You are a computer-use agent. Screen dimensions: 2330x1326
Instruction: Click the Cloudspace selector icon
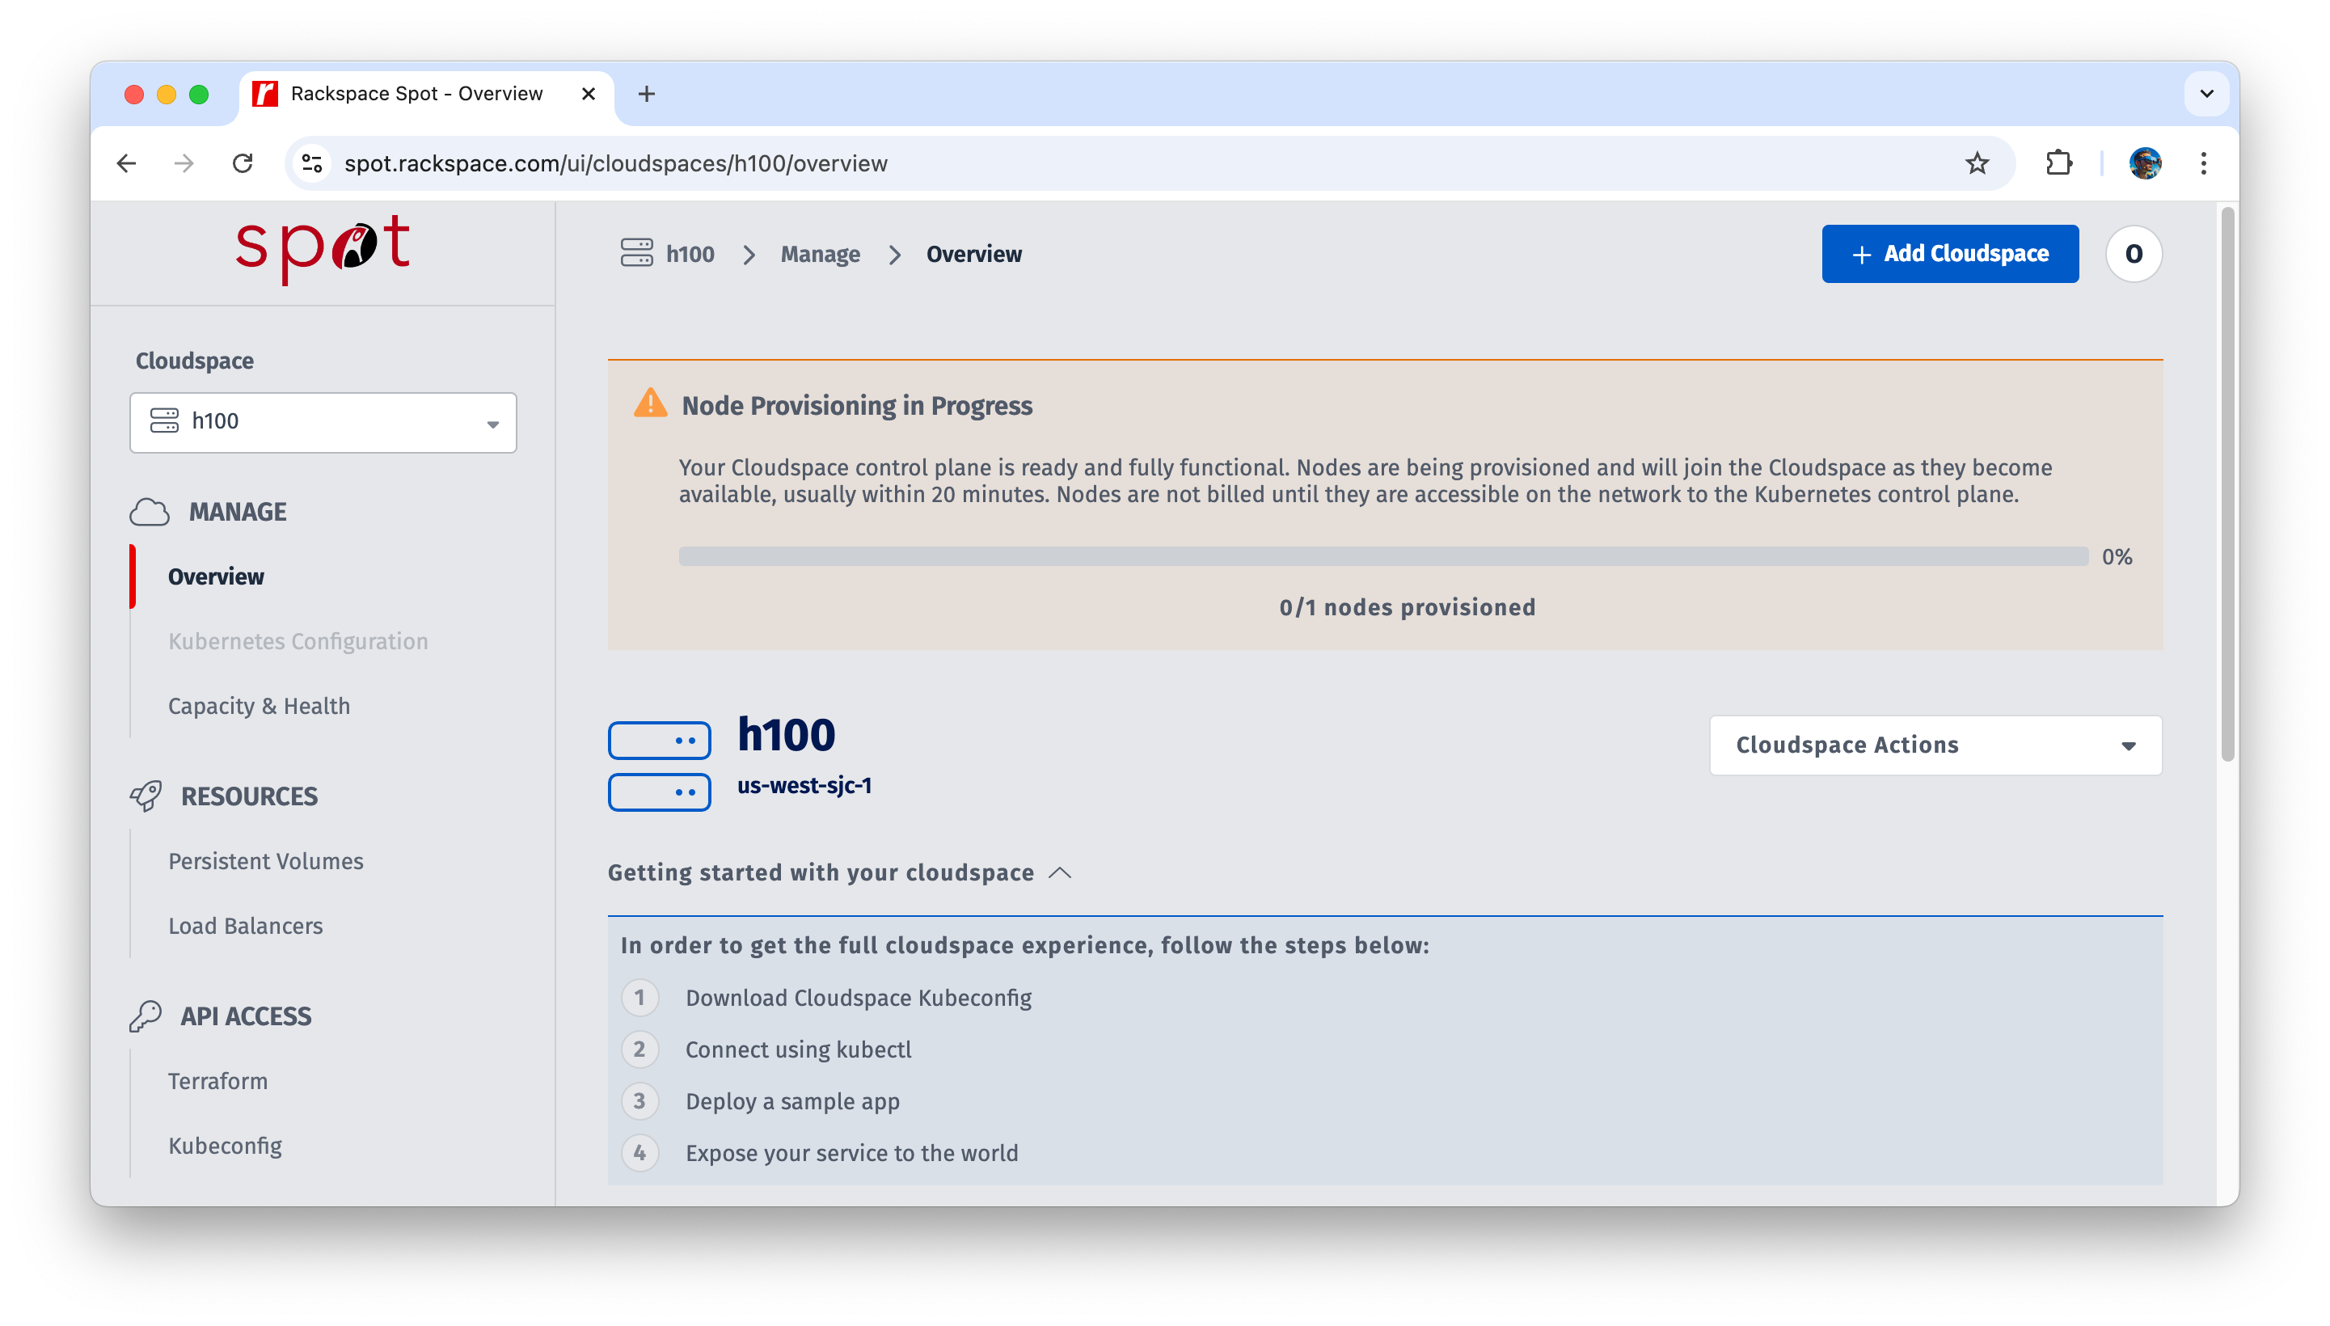(165, 420)
